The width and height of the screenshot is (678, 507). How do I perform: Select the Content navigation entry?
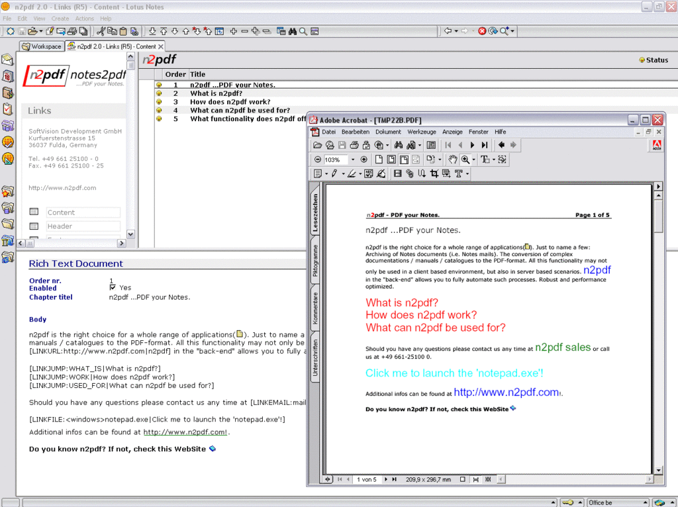click(x=83, y=212)
